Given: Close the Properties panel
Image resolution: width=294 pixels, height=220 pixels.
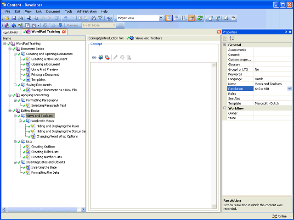Looking at the screenshot, I should pyautogui.click(x=290, y=32).
